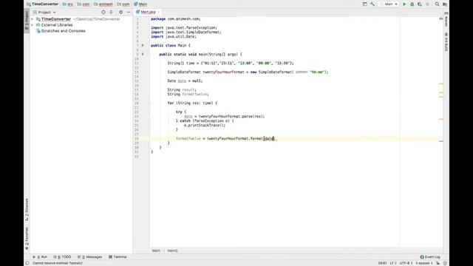
Task: Click the inspector icon at status bar end
Action: coord(445,263)
